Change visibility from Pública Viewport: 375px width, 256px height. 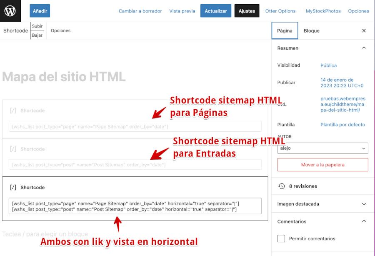328,65
